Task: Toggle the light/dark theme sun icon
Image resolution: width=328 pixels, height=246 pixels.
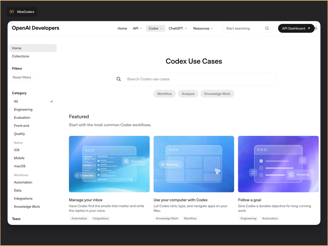Action: (316, 28)
